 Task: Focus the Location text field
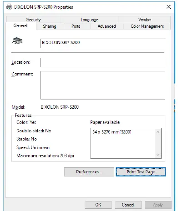[103, 62]
